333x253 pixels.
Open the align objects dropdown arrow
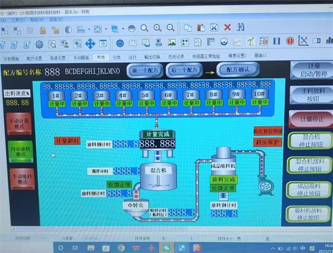point(89,29)
